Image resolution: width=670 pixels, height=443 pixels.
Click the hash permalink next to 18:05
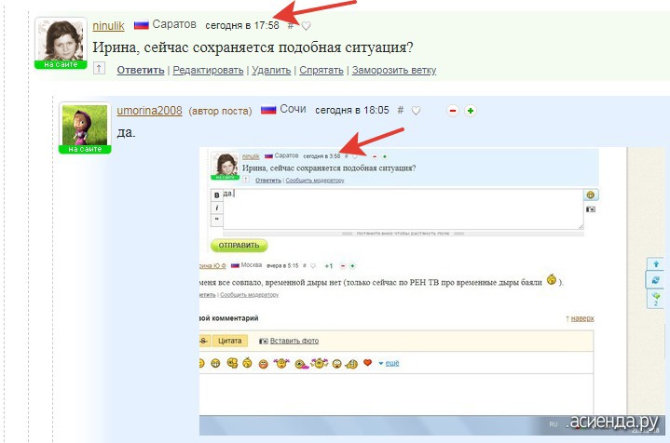pyautogui.click(x=401, y=110)
